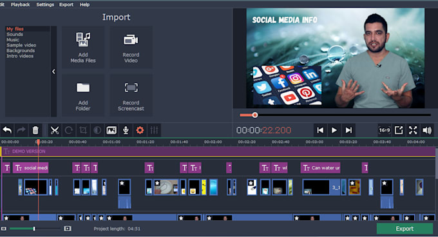
Task: Open the Export menu
Action: [x=66, y=5]
